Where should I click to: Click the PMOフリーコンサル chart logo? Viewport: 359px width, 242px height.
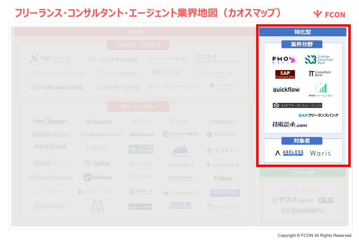[320, 90]
